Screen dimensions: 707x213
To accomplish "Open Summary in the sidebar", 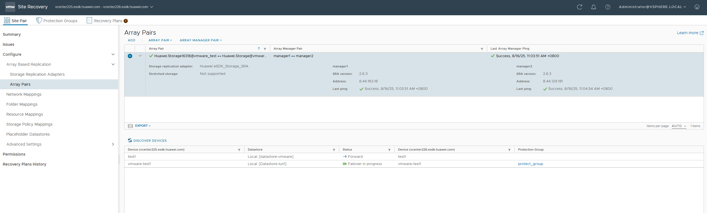I will point(12,34).
